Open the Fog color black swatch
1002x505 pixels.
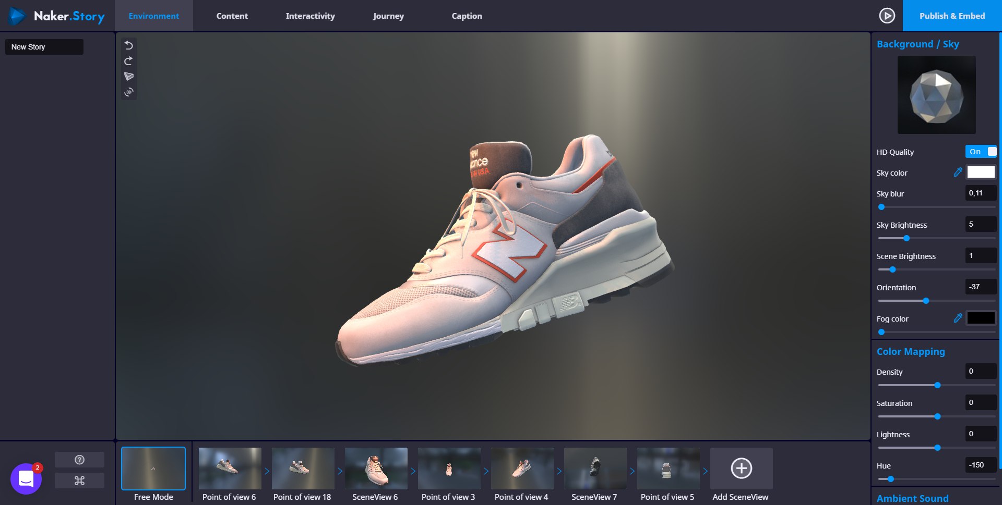click(x=981, y=318)
